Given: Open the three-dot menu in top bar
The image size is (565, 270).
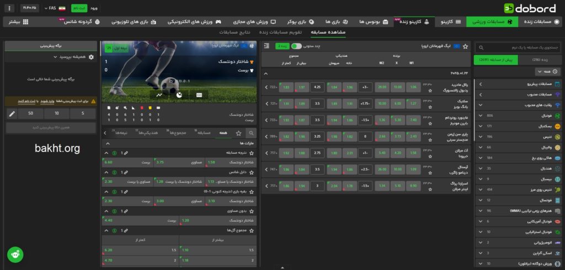Looking at the screenshot, I should coord(9,8).
